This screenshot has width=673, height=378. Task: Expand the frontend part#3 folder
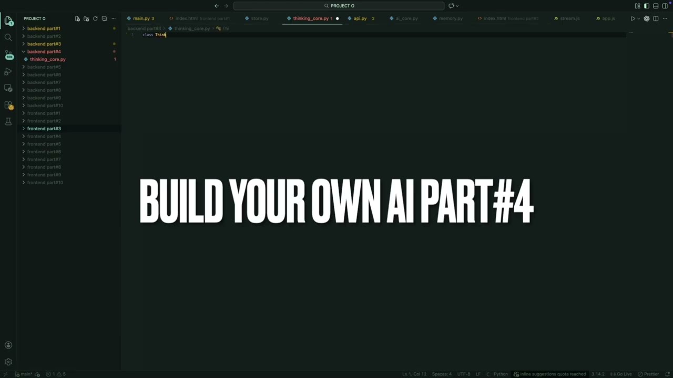click(44, 129)
